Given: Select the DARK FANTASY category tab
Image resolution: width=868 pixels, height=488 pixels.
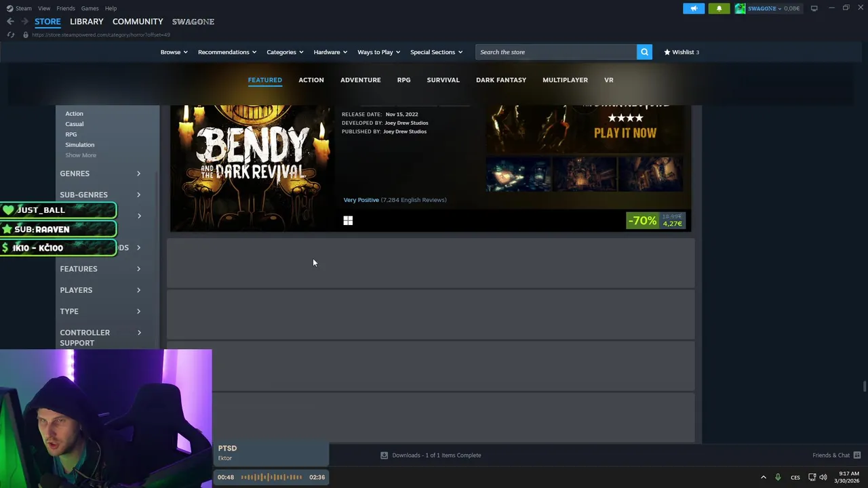Looking at the screenshot, I should click(x=501, y=80).
